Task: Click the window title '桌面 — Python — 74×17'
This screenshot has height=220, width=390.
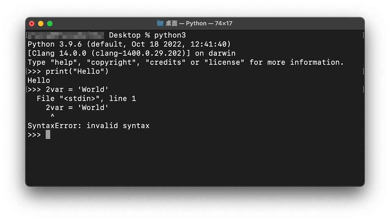Action: [x=199, y=23]
